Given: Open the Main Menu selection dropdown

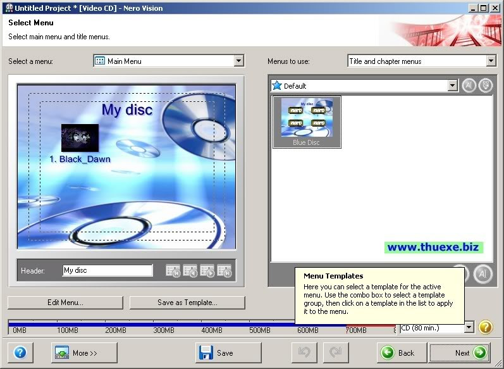Looking at the screenshot, I should pyautogui.click(x=238, y=61).
